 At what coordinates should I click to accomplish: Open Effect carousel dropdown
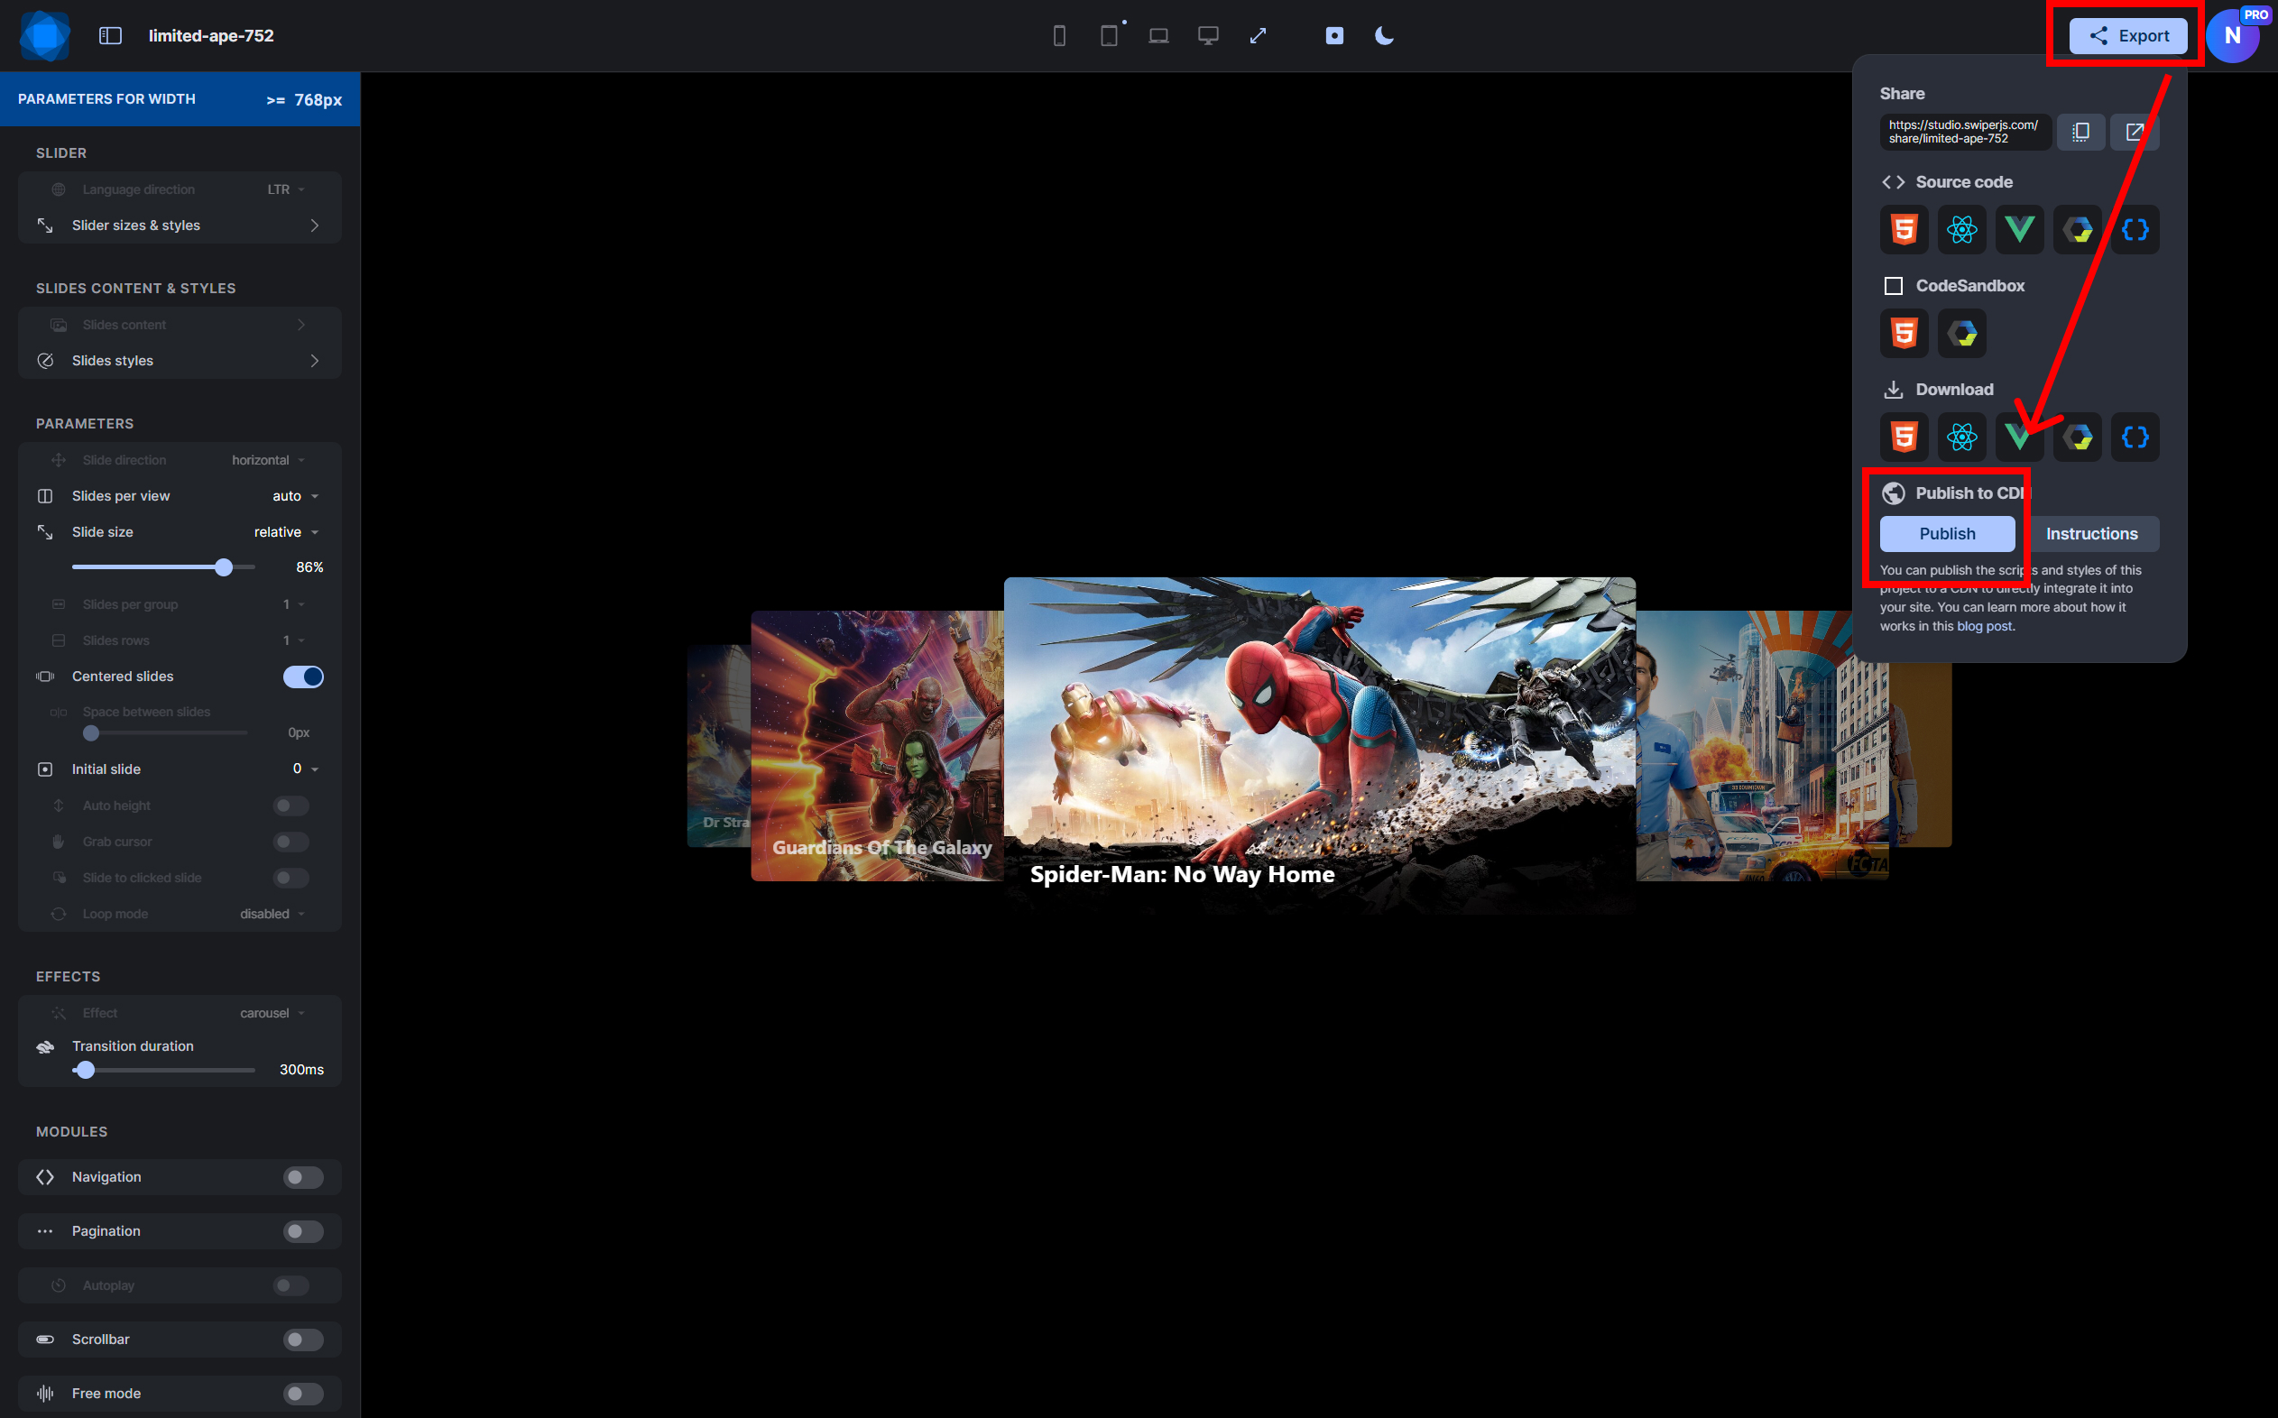(272, 1013)
